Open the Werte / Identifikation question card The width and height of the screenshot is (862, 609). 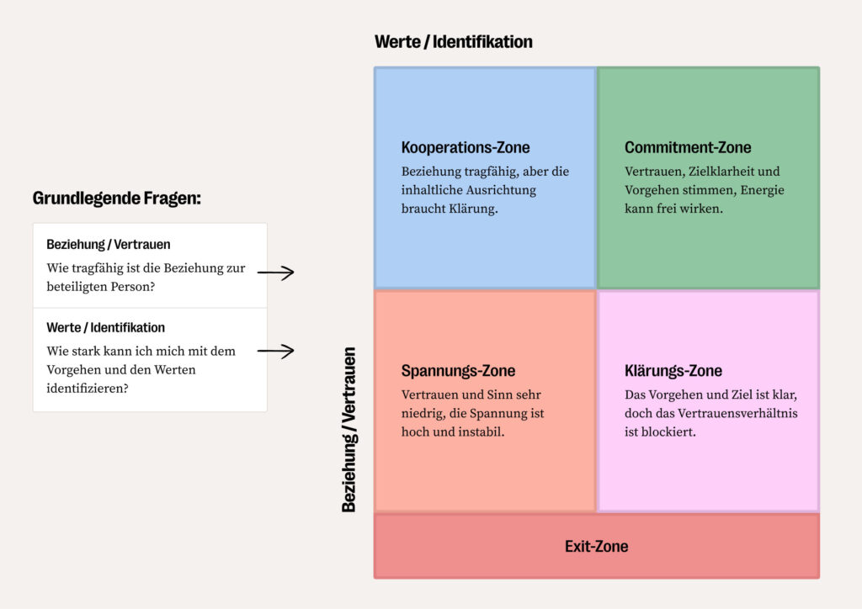(x=150, y=360)
